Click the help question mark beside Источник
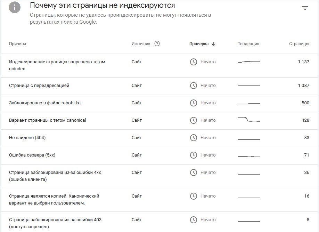 (x=157, y=43)
